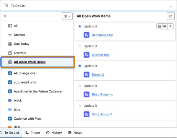Toggle the star on the Beep Boop Inc item
Screen dimensions: 177x138
80,86
